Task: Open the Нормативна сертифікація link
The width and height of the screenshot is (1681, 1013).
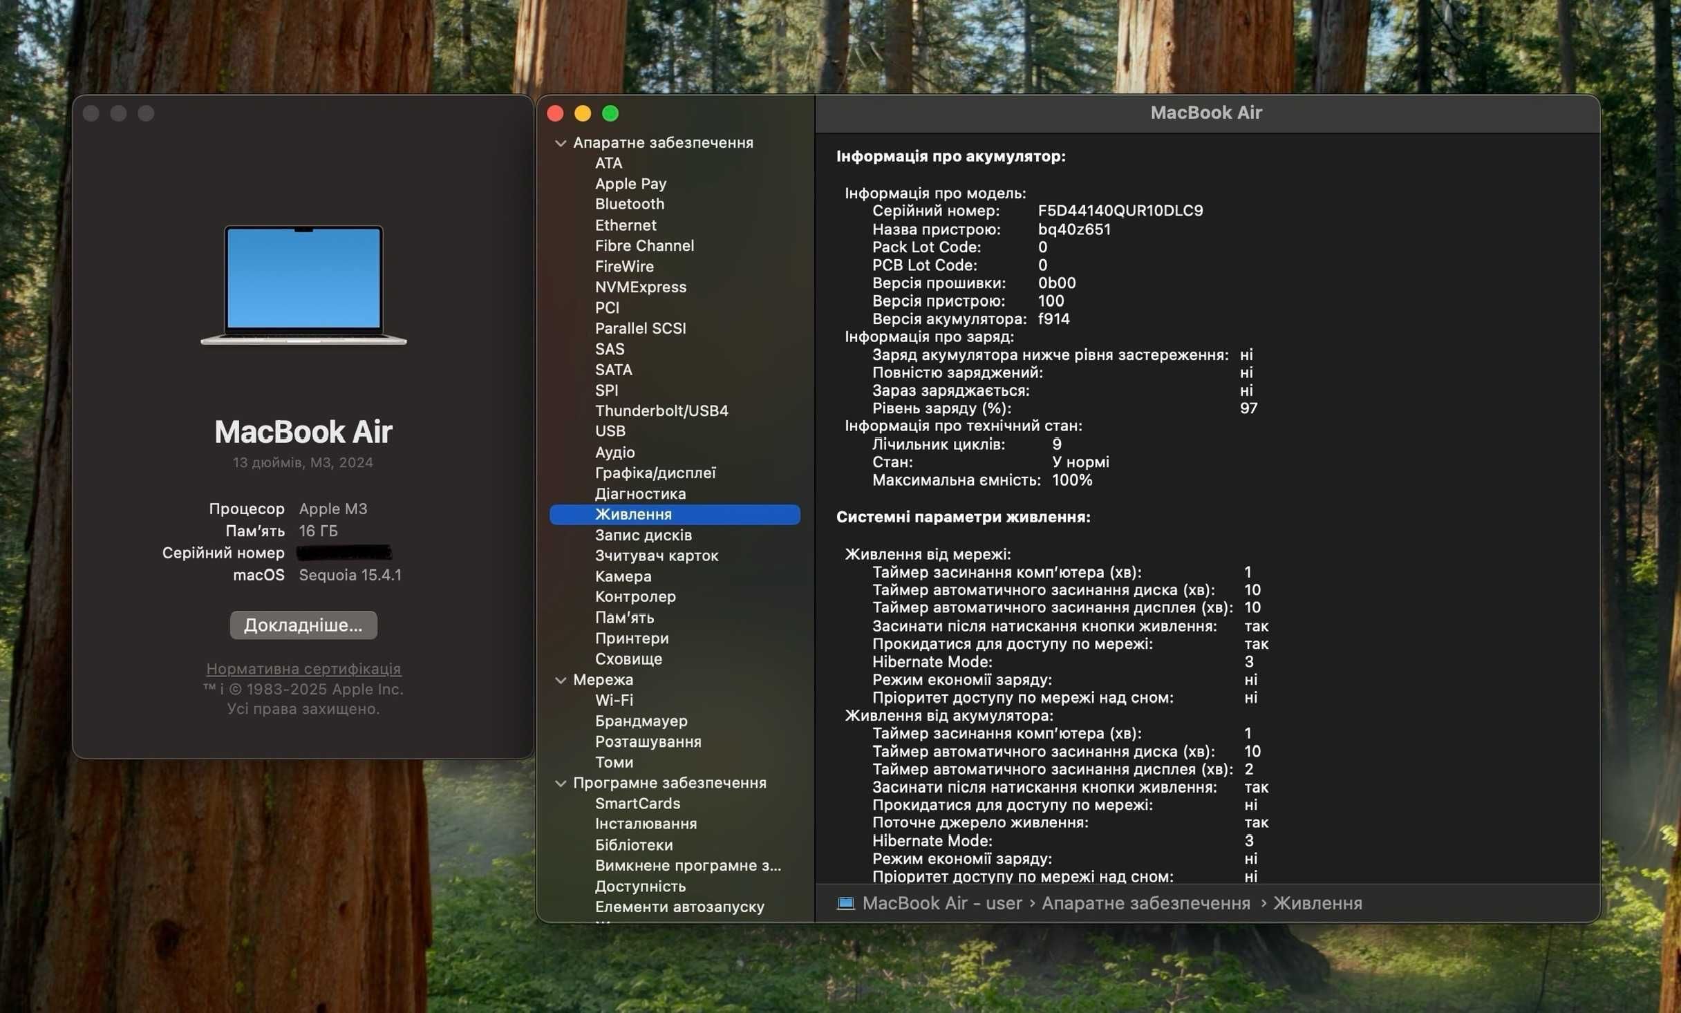Action: click(303, 668)
